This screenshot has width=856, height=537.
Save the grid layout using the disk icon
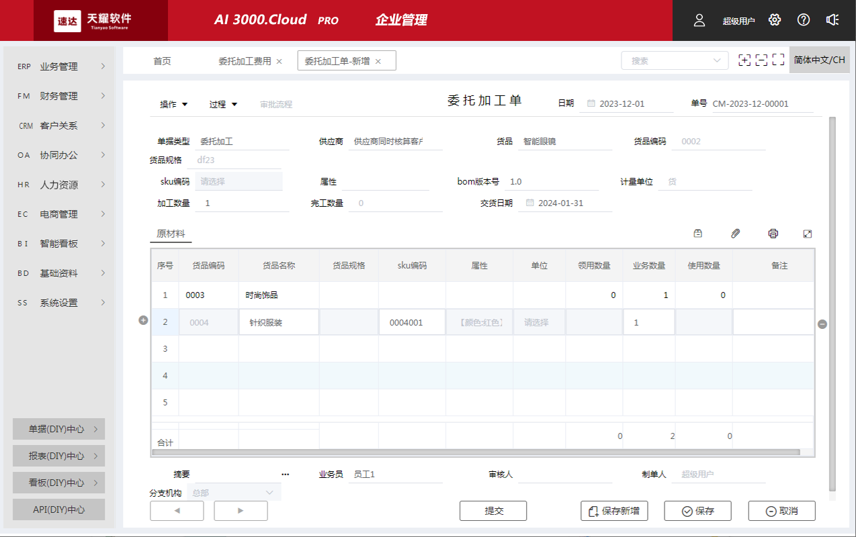pyautogui.click(x=697, y=233)
